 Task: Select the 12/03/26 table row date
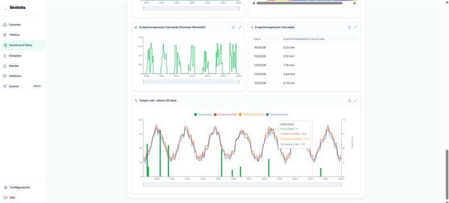click(x=260, y=83)
